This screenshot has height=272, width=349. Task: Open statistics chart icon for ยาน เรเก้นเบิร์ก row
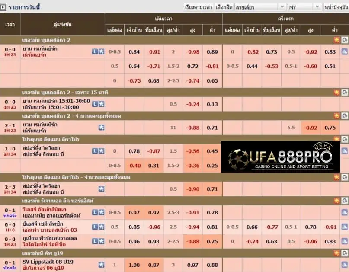pos(344,51)
